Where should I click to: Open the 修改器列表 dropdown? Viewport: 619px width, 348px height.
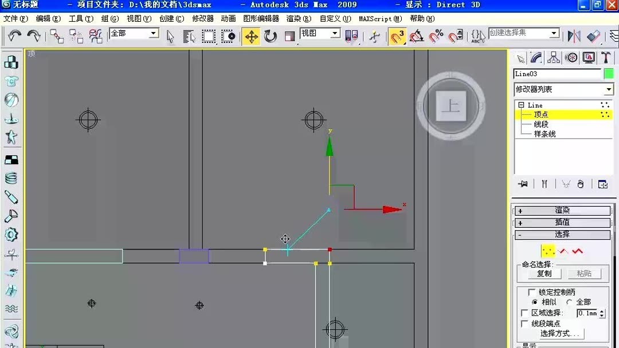tap(563, 89)
